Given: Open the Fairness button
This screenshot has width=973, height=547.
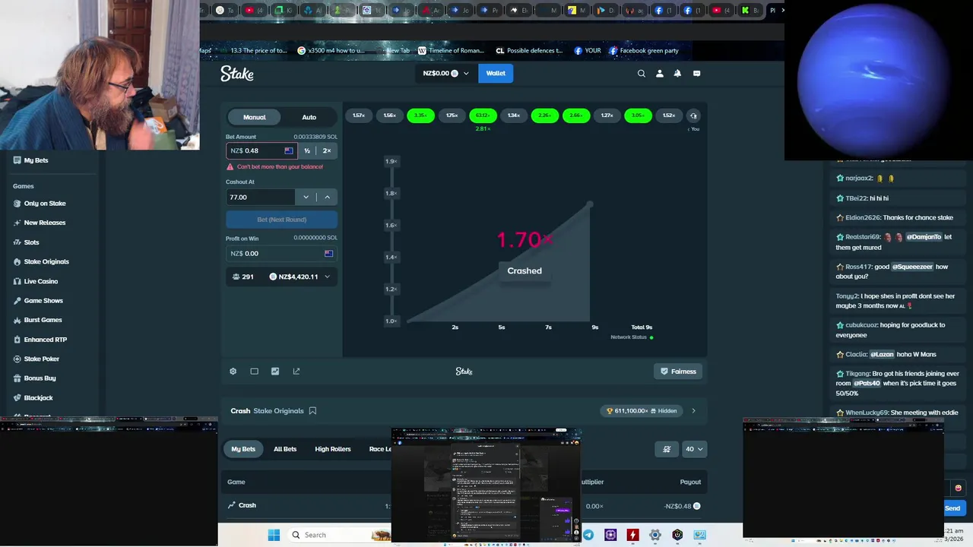Looking at the screenshot, I should [678, 372].
